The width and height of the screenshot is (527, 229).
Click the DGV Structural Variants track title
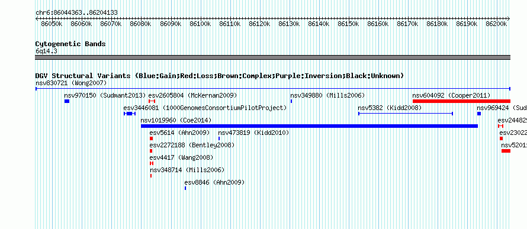pyautogui.click(x=220, y=76)
